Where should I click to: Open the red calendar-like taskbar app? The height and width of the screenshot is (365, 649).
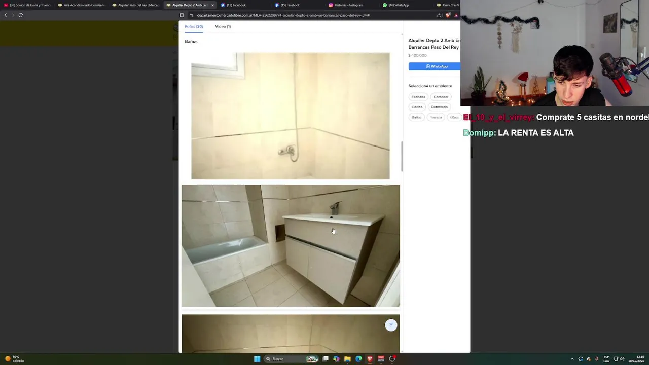pos(381,359)
